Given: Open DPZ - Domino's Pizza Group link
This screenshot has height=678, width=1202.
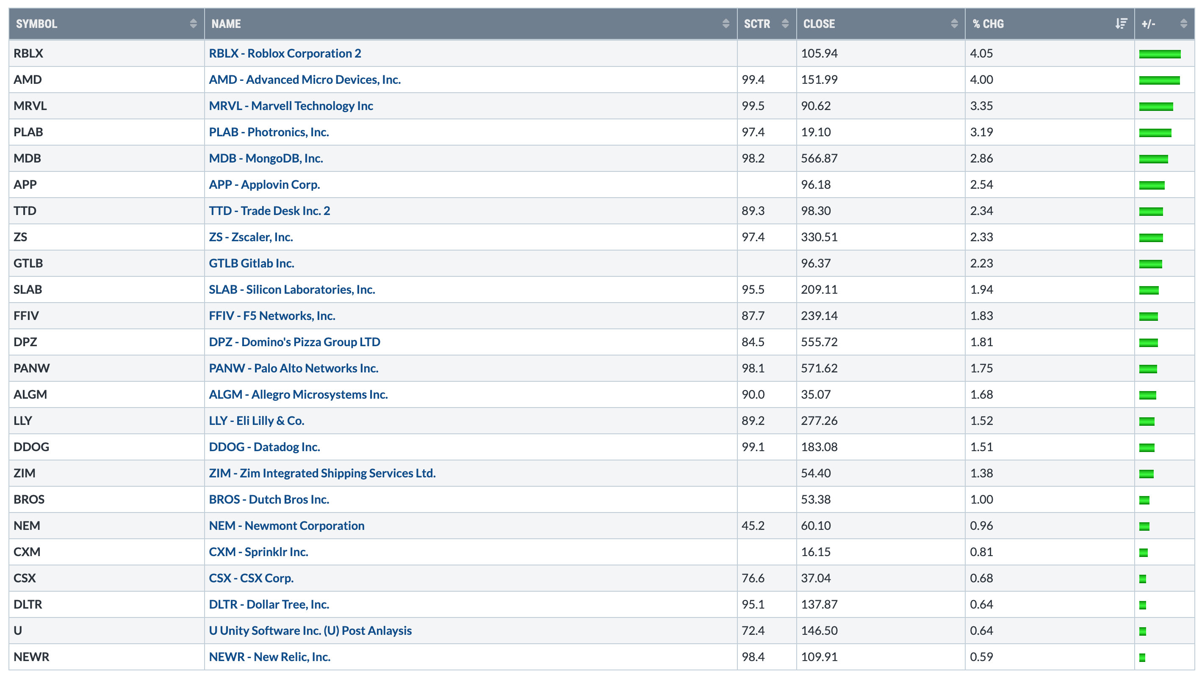Looking at the screenshot, I should (x=294, y=342).
